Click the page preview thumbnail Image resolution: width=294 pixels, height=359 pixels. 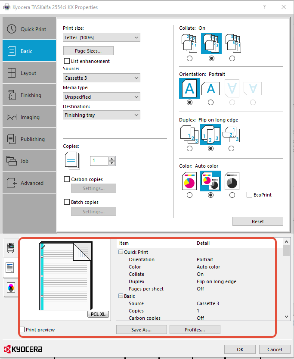tap(66, 276)
